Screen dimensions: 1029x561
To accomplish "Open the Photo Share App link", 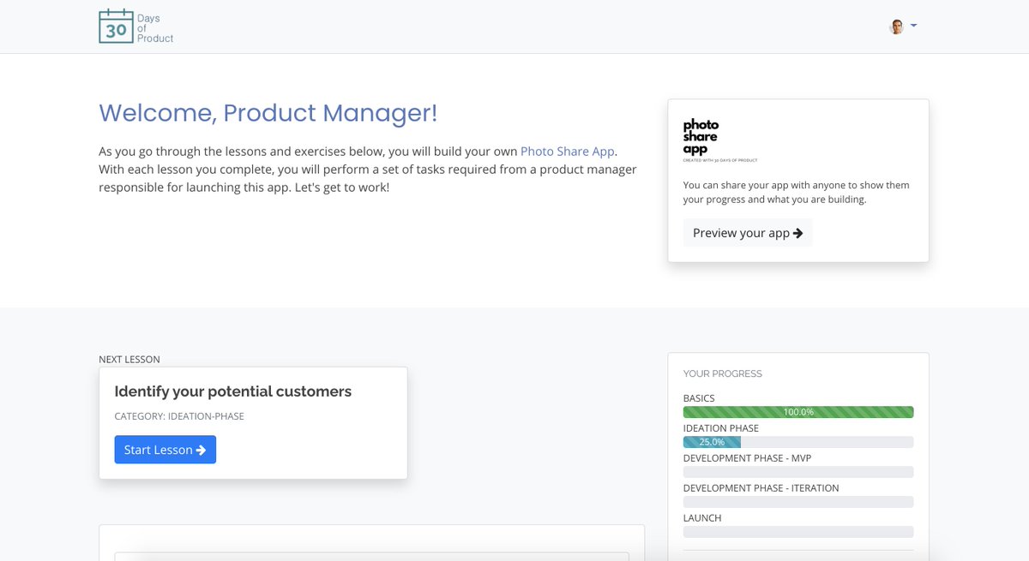I will (568, 151).
